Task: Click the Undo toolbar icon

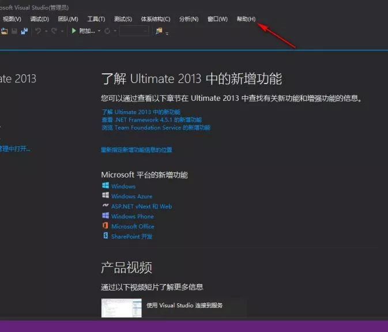Action: click(38, 31)
